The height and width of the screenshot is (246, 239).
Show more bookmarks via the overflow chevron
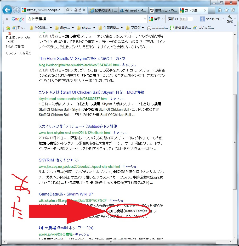[x=235, y=25]
